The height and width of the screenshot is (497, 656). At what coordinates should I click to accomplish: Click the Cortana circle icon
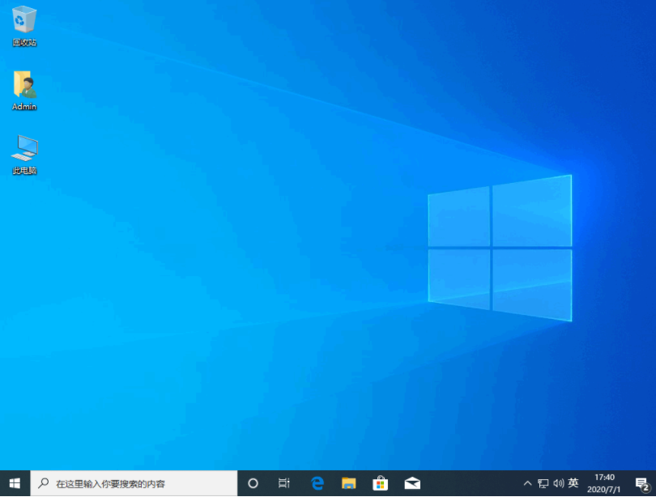click(253, 483)
